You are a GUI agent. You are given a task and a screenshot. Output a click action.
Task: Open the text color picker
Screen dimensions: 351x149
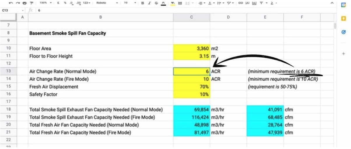click(x=163, y=3)
